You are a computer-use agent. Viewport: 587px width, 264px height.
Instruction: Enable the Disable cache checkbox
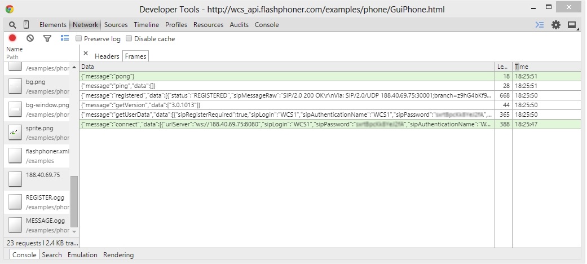129,39
